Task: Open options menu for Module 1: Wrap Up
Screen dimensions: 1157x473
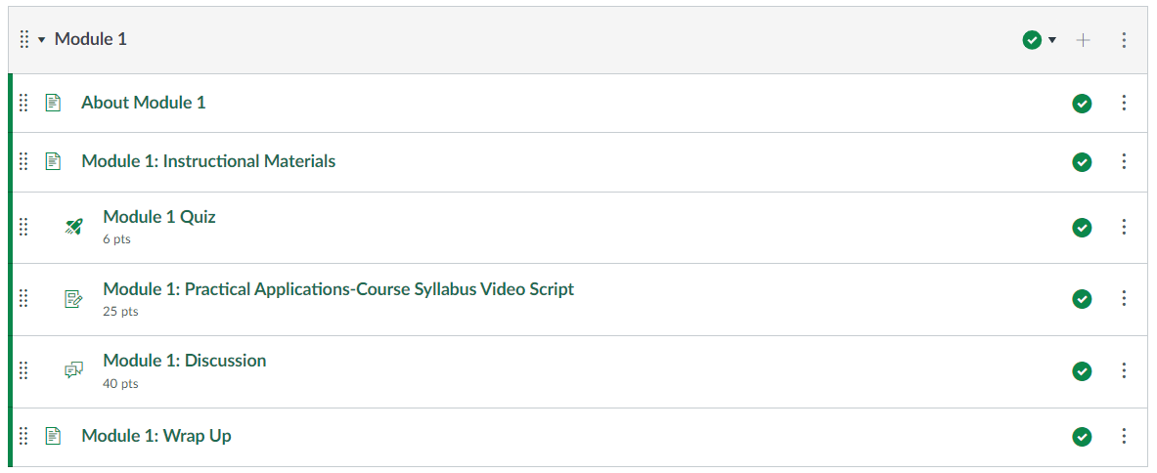Action: (1124, 436)
